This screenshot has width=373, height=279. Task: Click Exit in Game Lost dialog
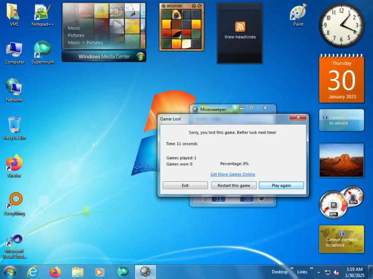pos(185,186)
